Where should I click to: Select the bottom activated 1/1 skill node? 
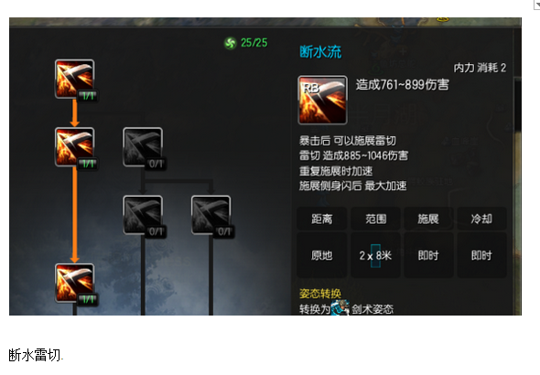coord(74,284)
